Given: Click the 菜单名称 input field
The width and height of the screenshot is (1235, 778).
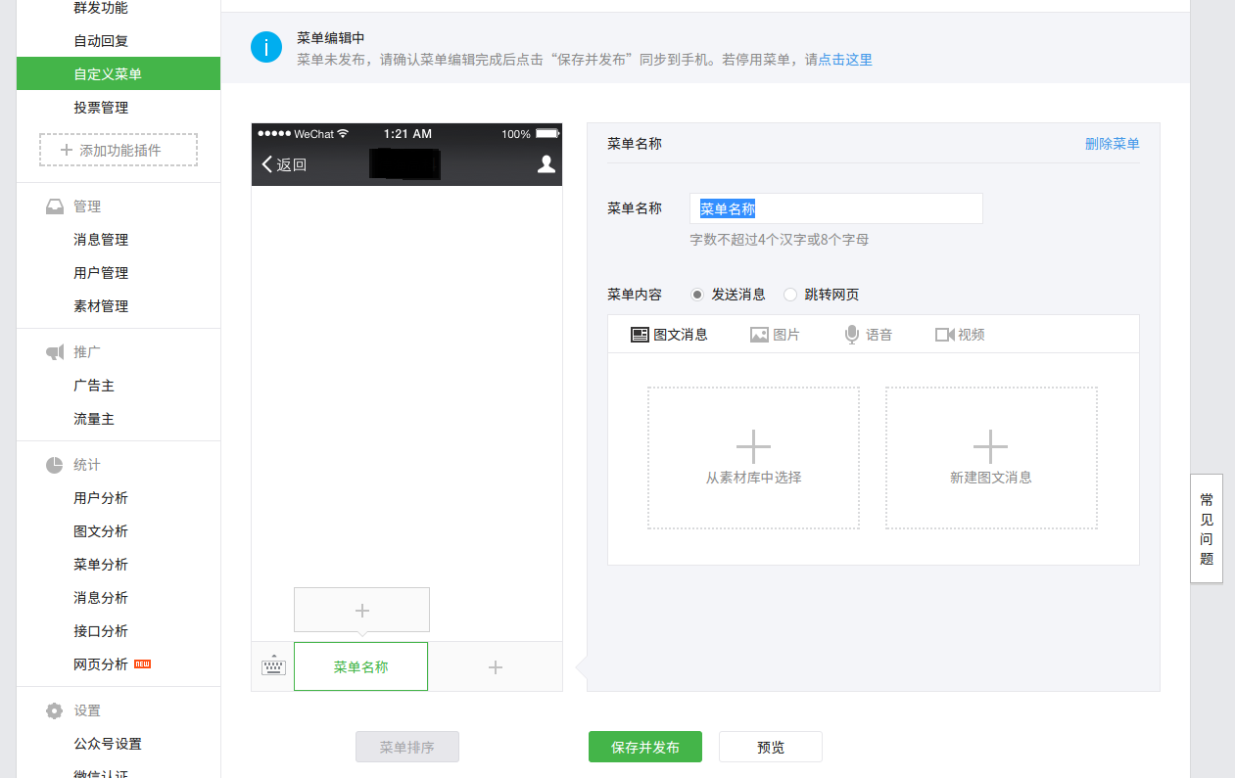Looking at the screenshot, I should click(x=835, y=208).
